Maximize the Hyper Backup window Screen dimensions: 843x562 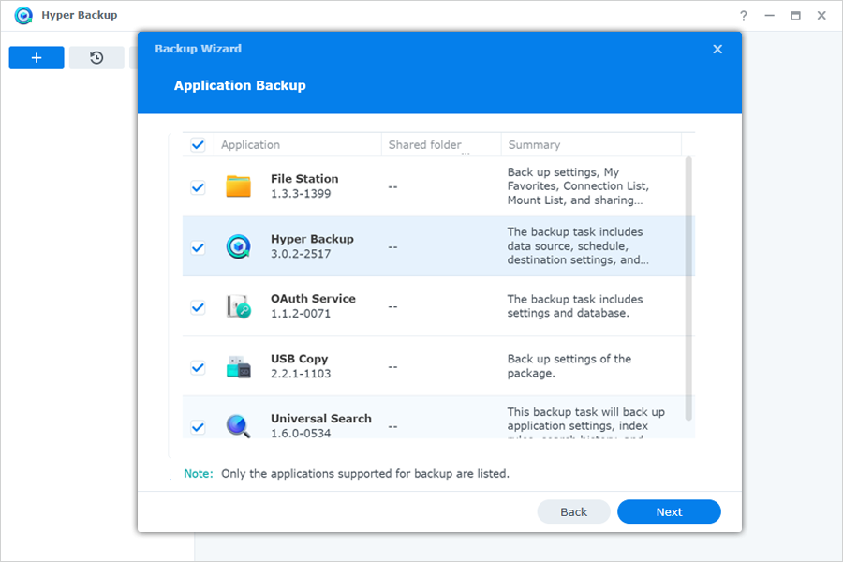pos(795,16)
